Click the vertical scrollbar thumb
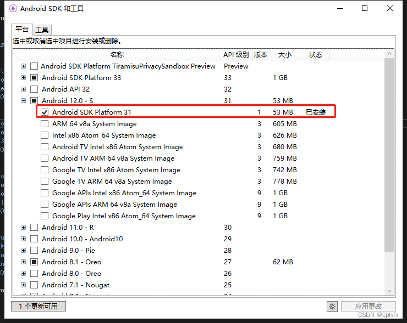 (x=389, y=155)
